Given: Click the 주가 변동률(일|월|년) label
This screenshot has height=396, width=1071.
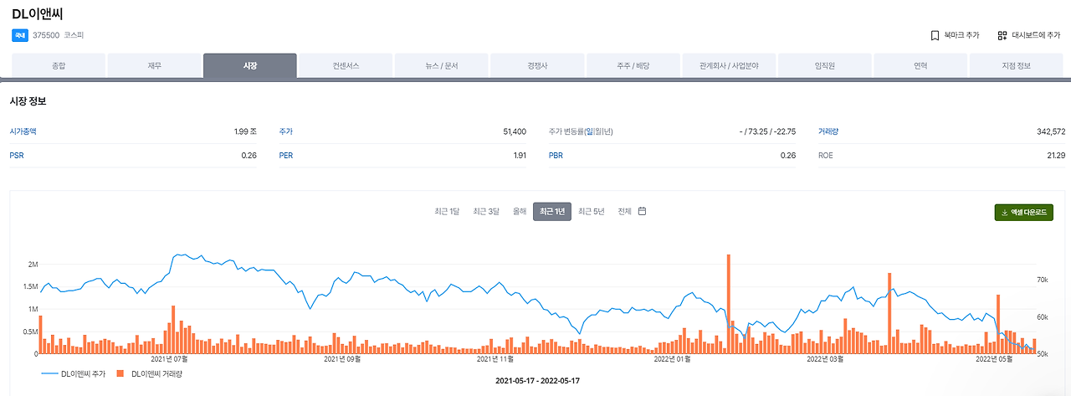Looking at the screenshot, I should coord(581,131).
